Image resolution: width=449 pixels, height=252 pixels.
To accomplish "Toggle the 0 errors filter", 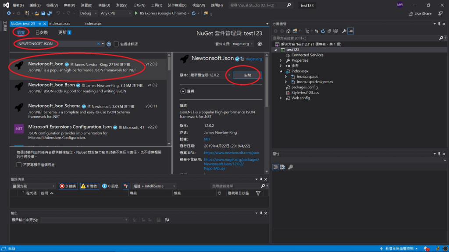I will [68, 186].
